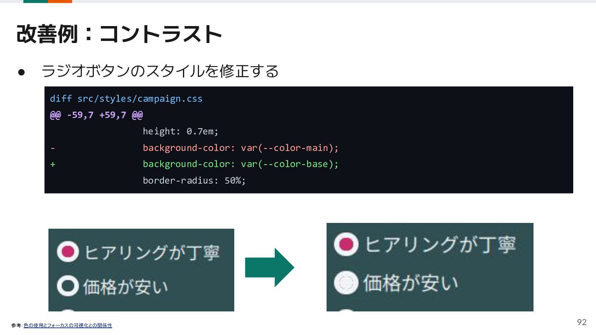Click the added var(--color-base) code line

click(241, 164)
